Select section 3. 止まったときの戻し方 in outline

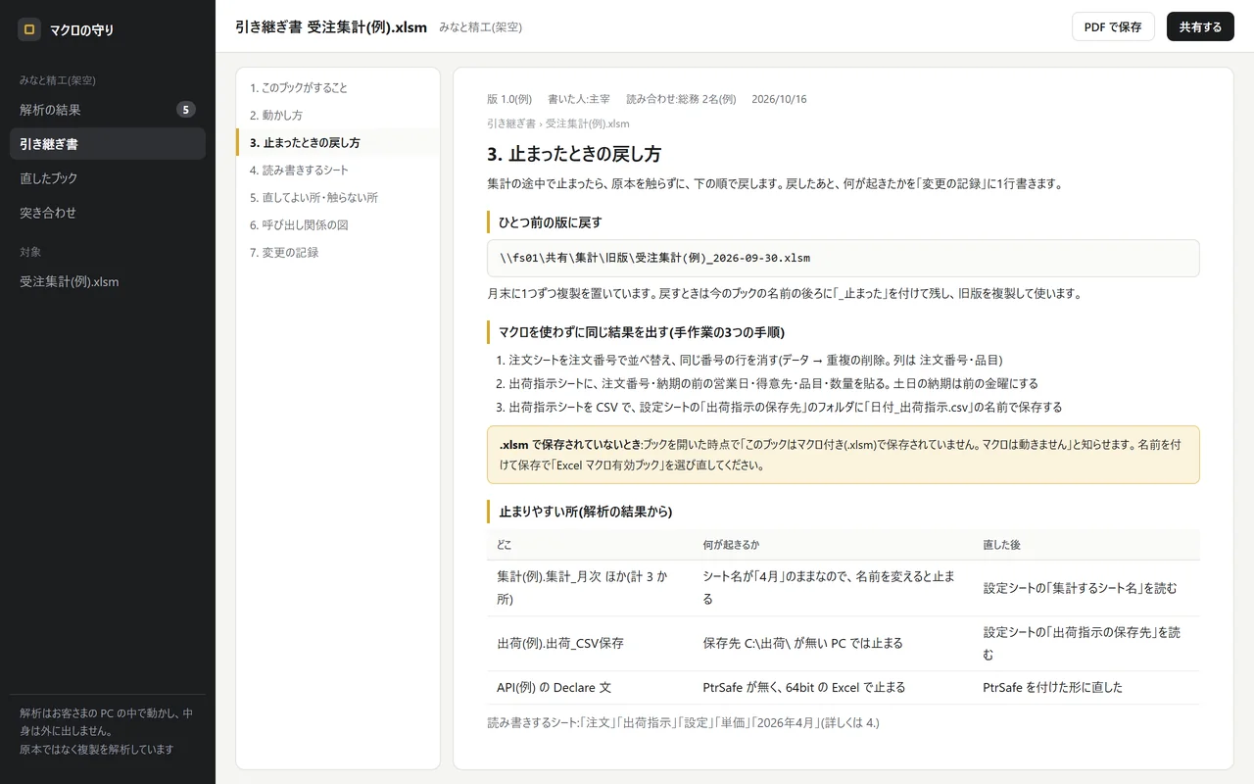[338, 143]
